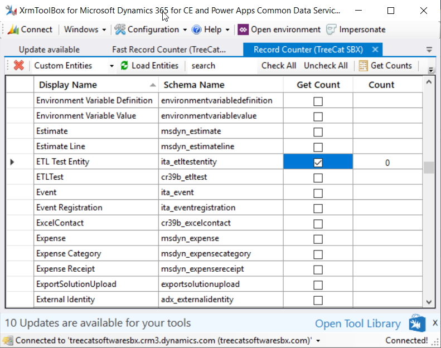Click the search input field
Image resolution: width=441 pixels, height=348 pixels.
point(222,66)
